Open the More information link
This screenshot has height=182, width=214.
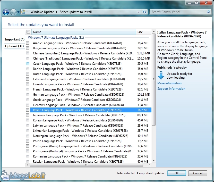click(x=169, y=83)
